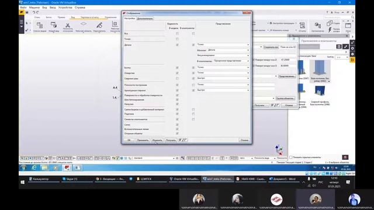Open the Бетон ribbon tab

click(49, 17)
